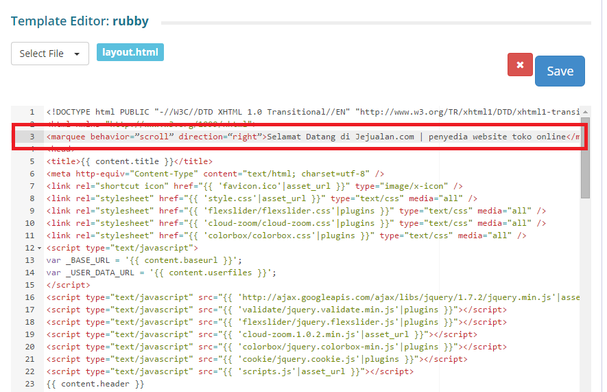The width and height of the screenshot is (607, 392).
Task: Select line number 12 in the gutter
Action: tap(29, 248)
